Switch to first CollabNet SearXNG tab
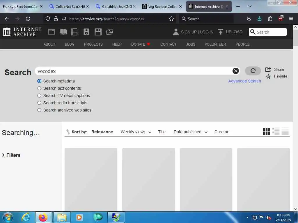The height and width of the screenshot is (223, 298). [70, 6]
